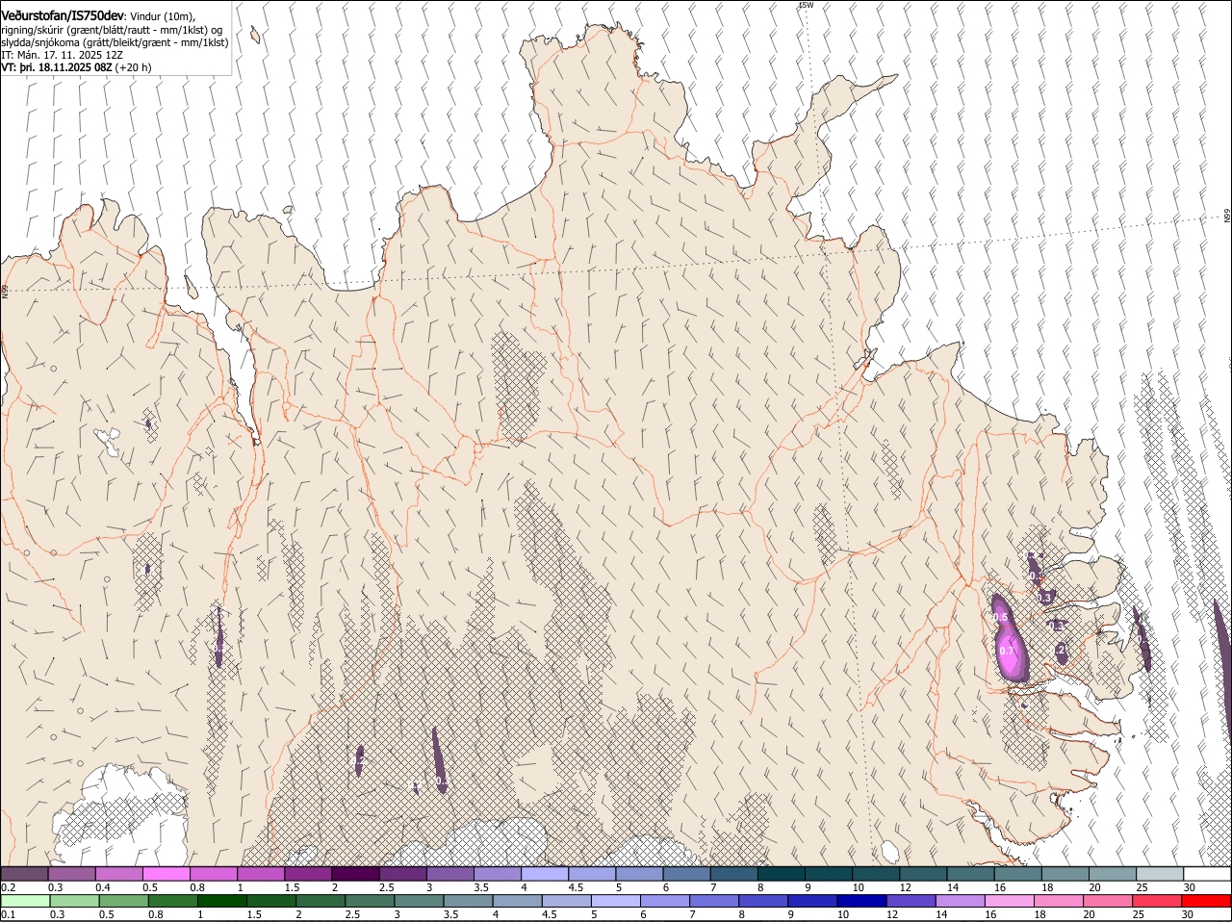Pick the light gray swatch between 25 and 30
Image resolution: width=1232 pixels, height=922 pixels.
pyautogui.click(x=1160, y=874)
